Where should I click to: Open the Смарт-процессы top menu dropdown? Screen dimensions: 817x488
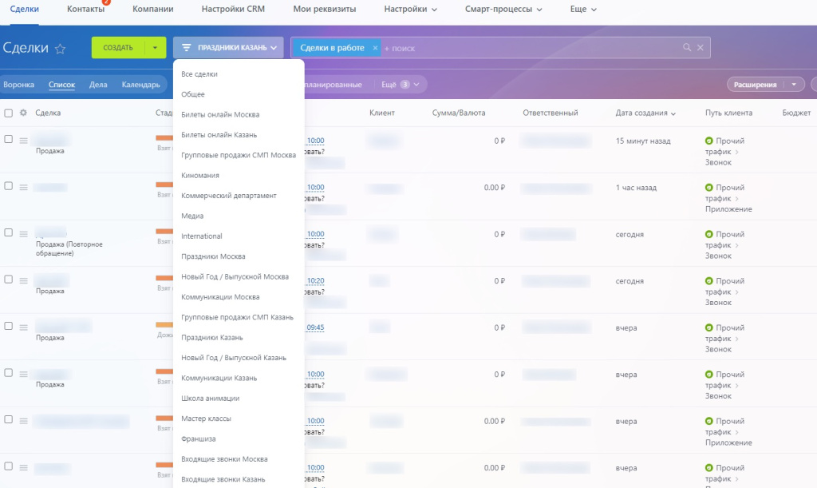[503, 10]
